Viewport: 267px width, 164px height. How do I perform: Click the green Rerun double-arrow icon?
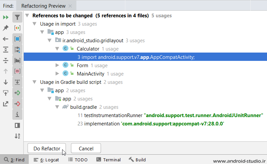click(6, 17)
